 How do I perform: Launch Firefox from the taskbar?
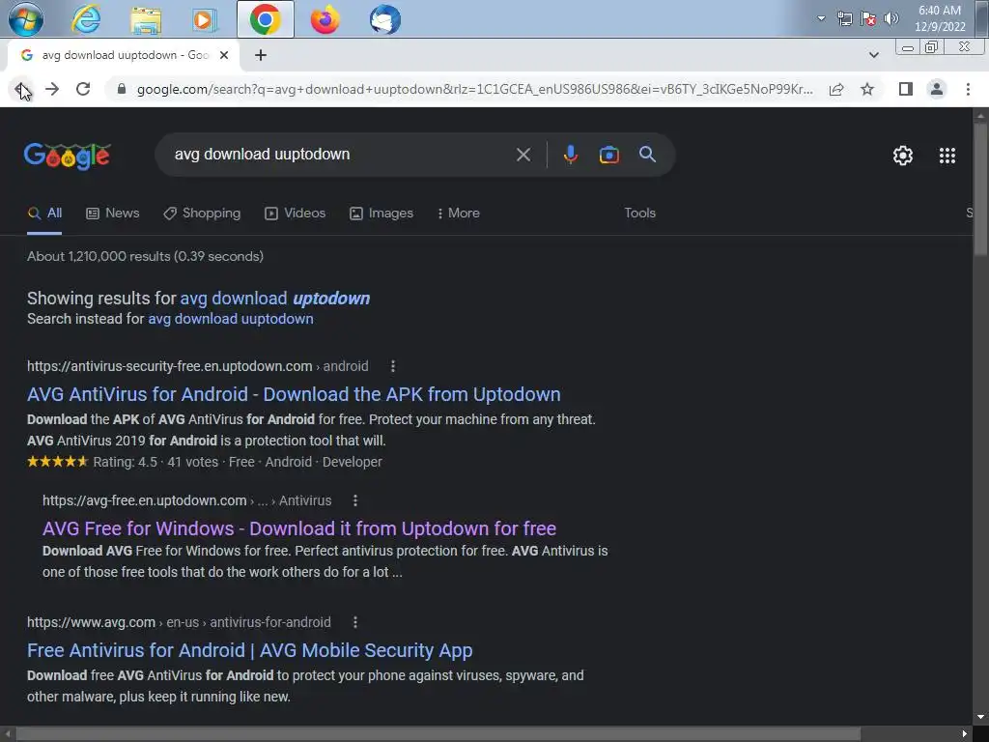(x=325, y=19)
